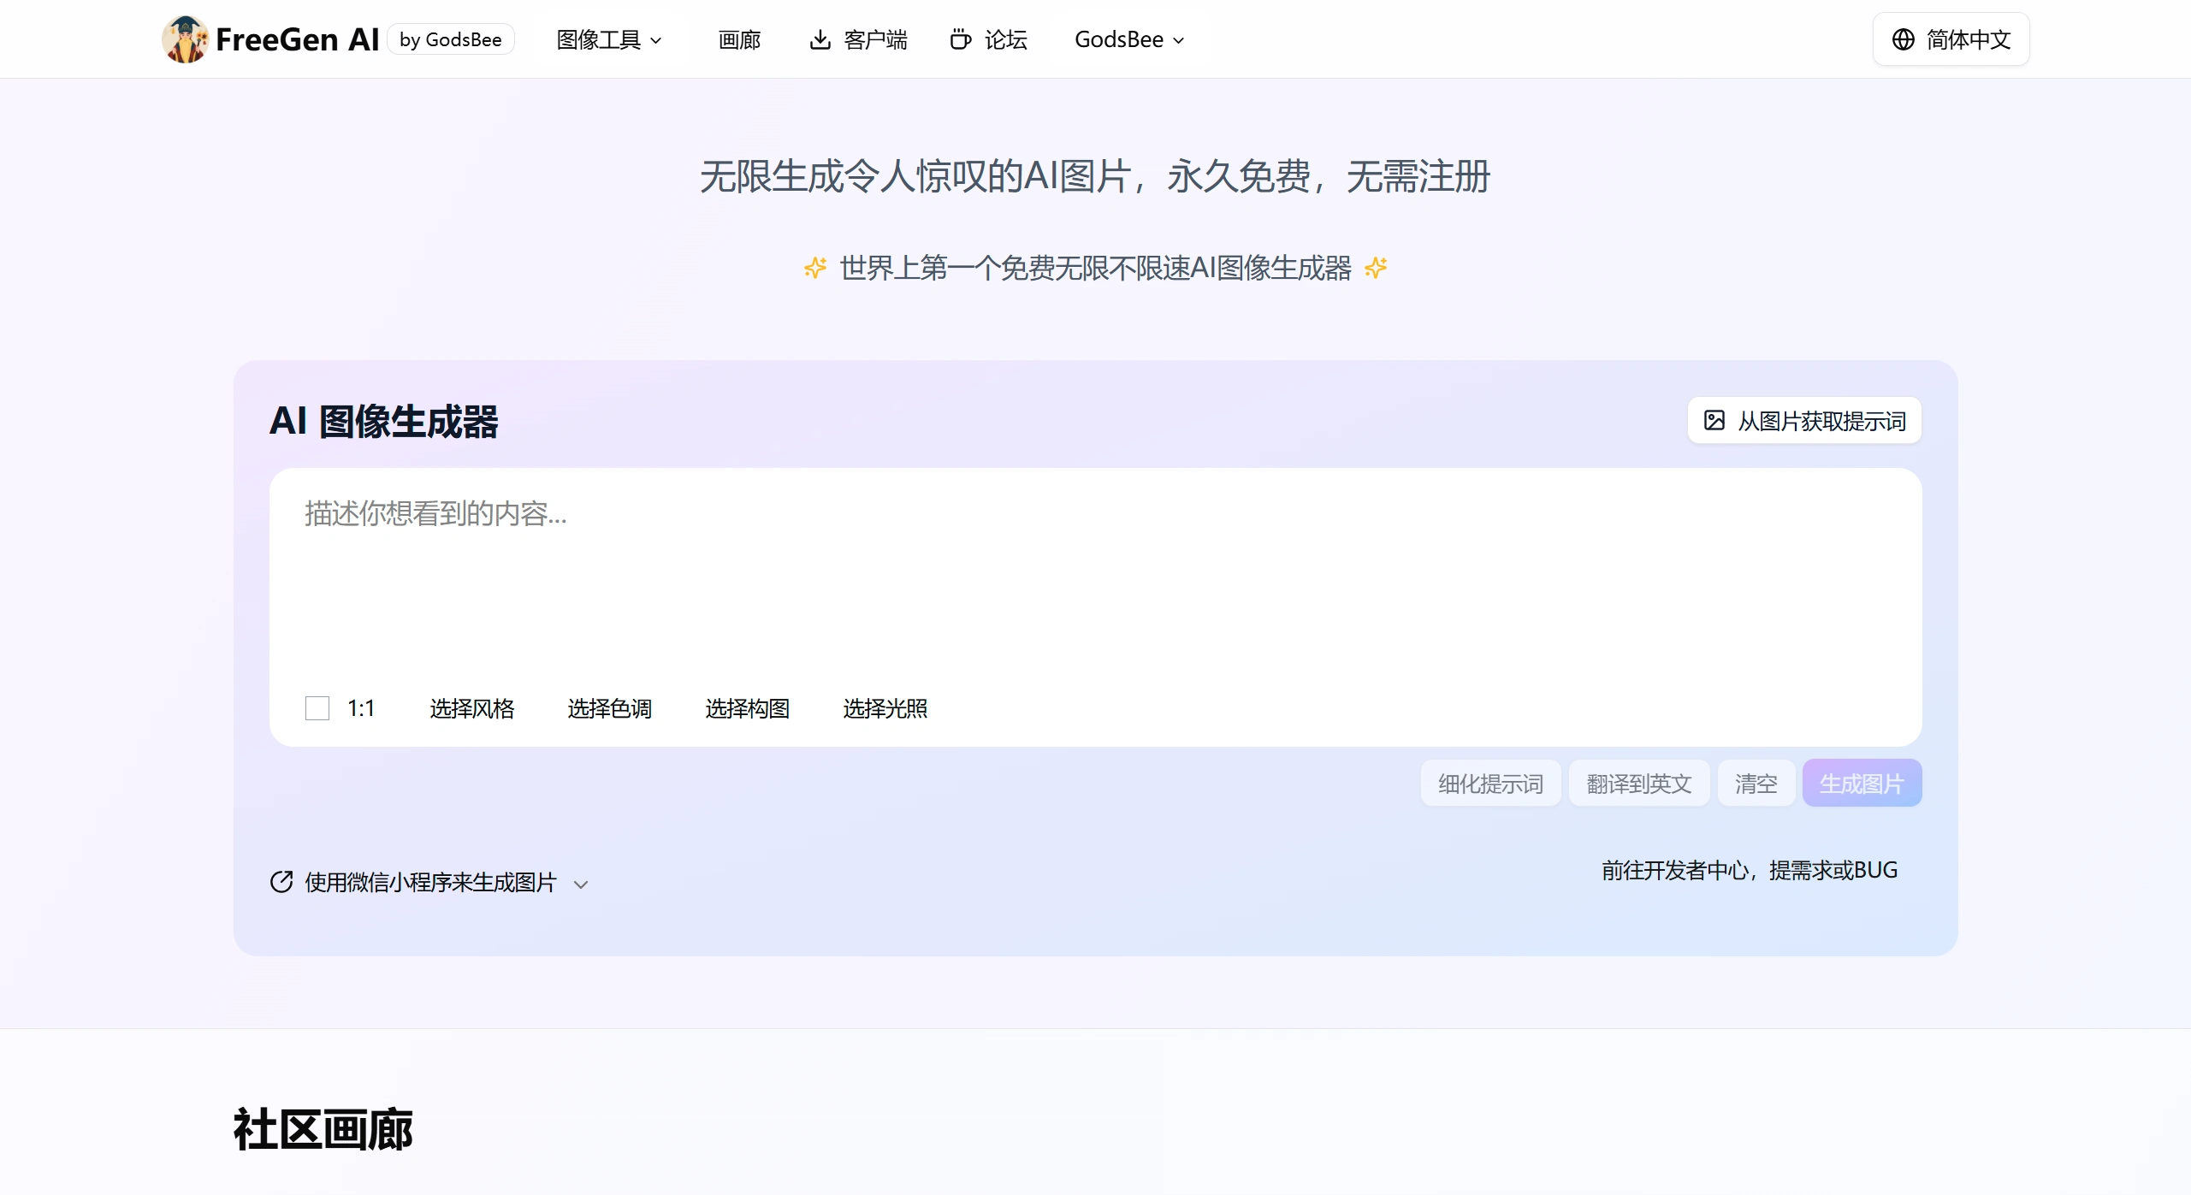Click the right sparkle icon near subtitle
Viewport: 2191px width, 1195px height.
(x=1376, y=268)
